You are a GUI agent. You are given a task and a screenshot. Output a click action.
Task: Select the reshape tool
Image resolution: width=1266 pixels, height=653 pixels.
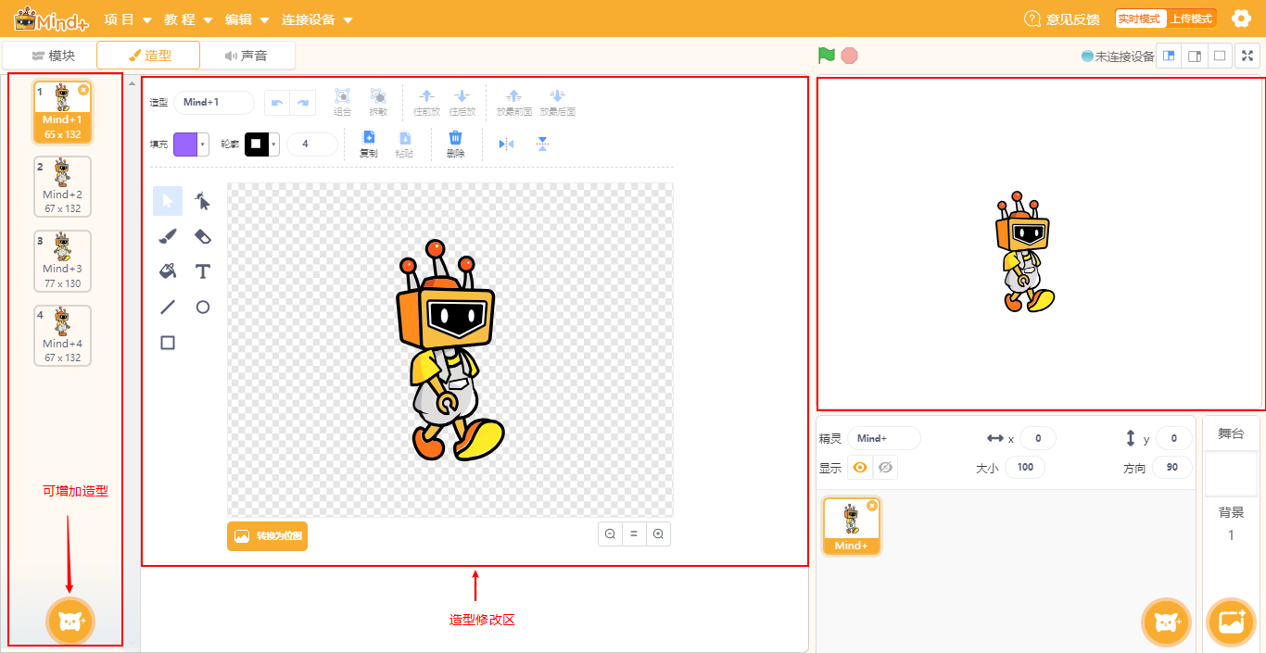[x=203, y=200]
